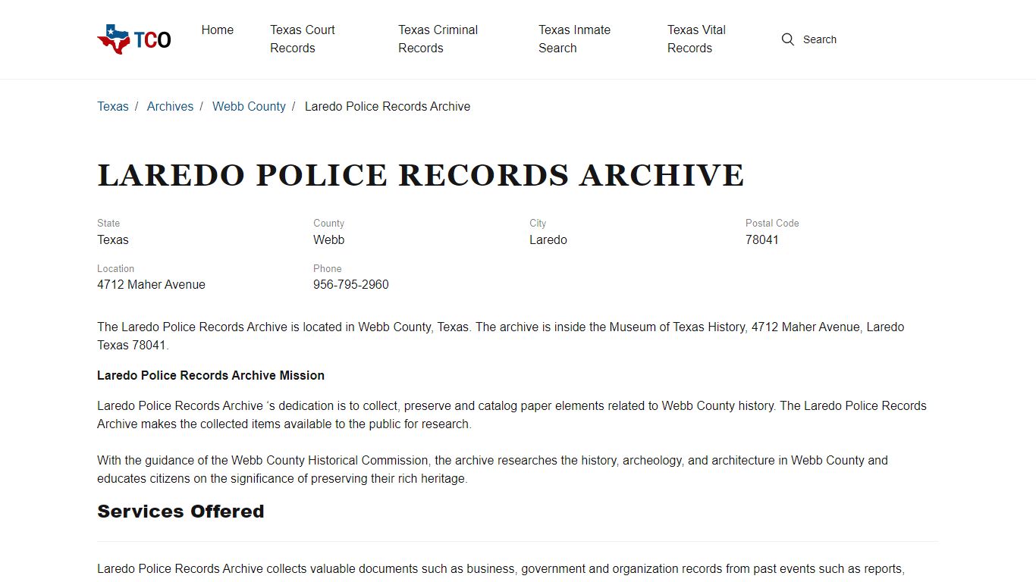1036x582 pixels.
Task: Navigate to Texas Vital Records
Action: tap(696, 39)
